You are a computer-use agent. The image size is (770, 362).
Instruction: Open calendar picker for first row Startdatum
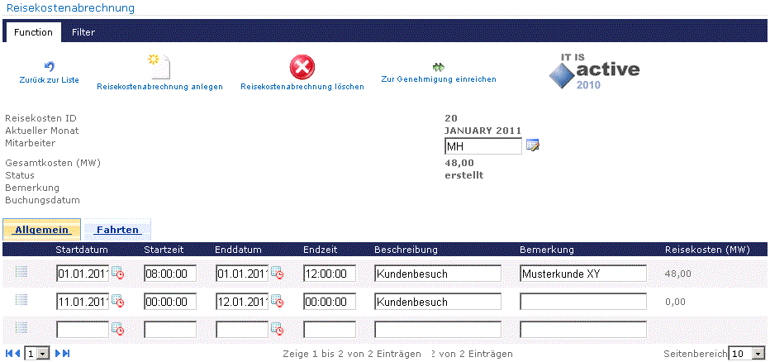[117, 274]
